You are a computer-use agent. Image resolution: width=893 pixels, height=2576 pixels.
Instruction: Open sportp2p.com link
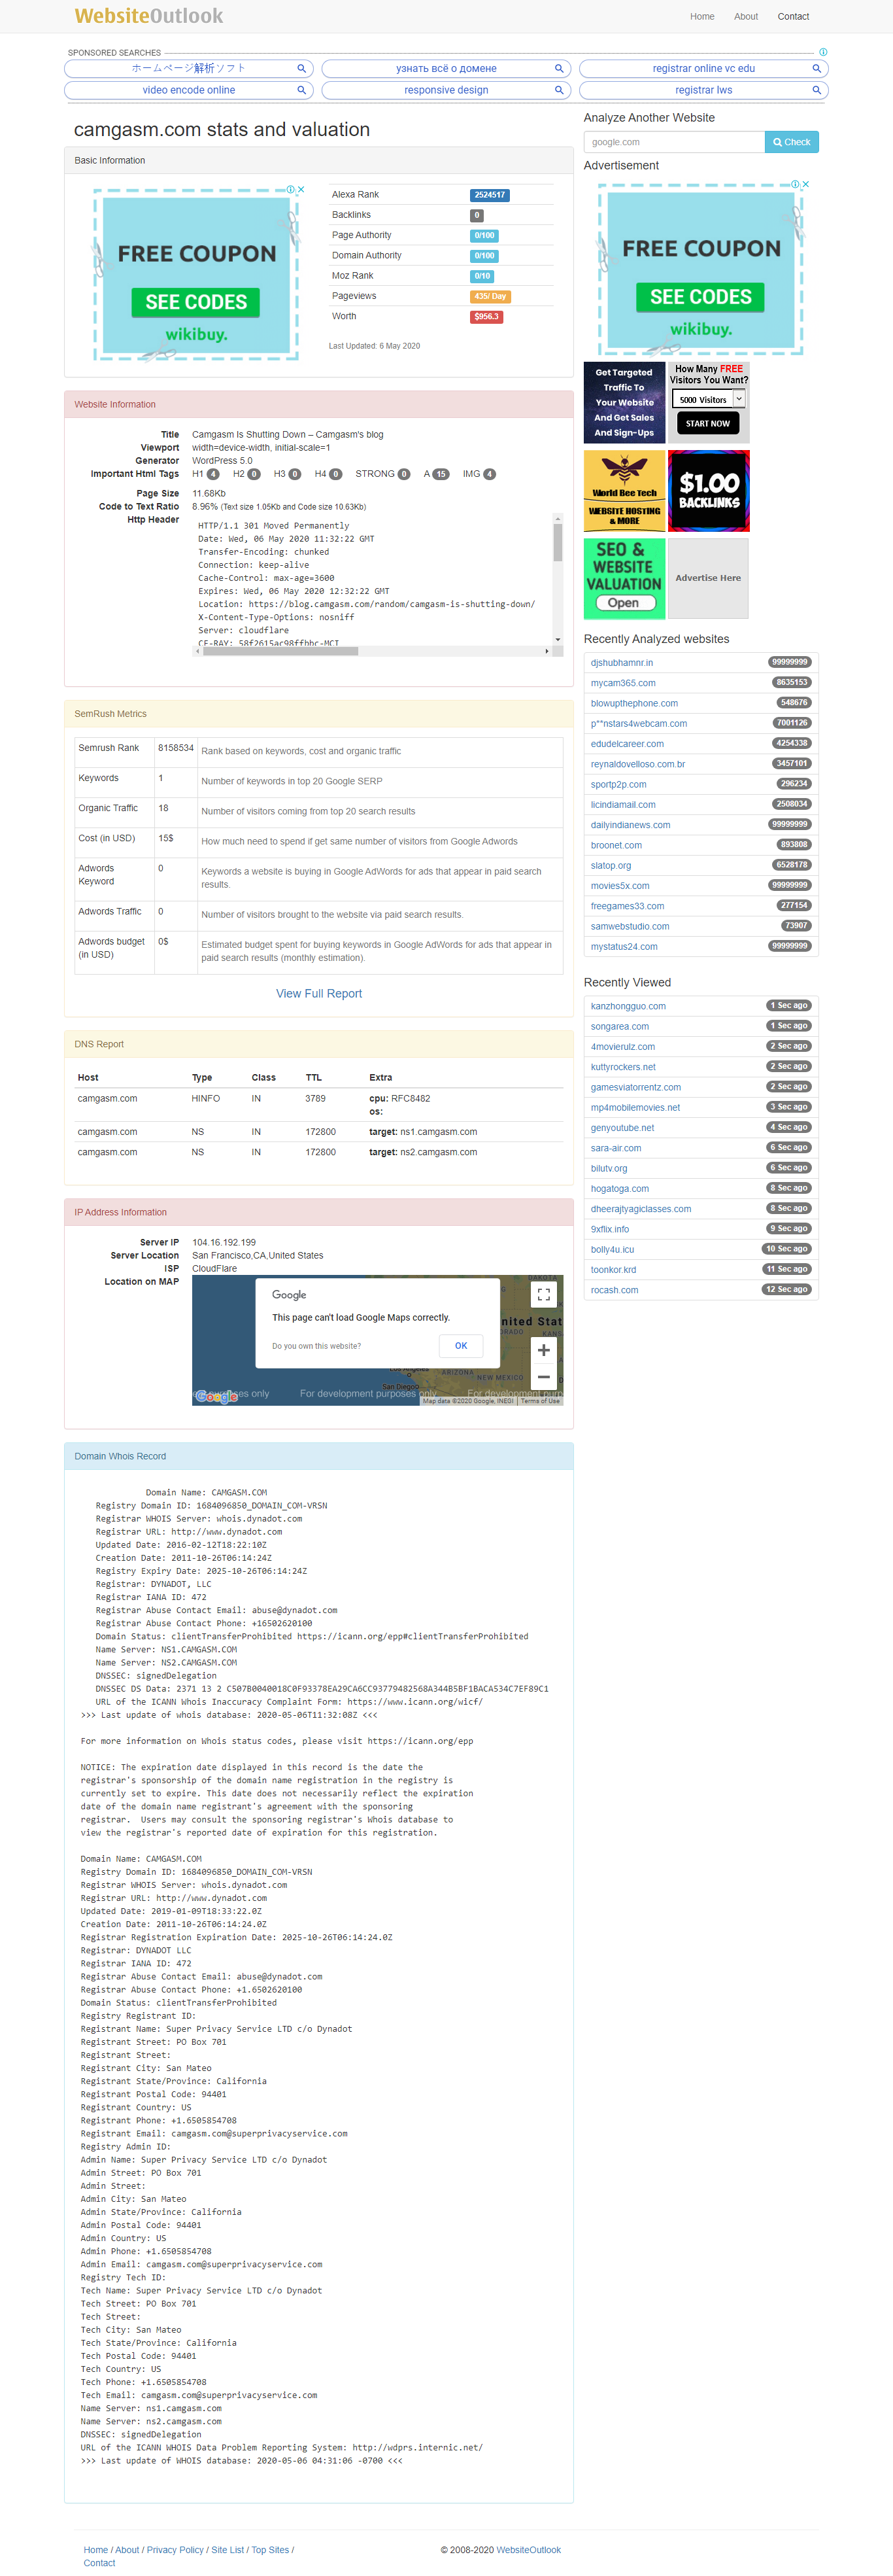(618, 785)
